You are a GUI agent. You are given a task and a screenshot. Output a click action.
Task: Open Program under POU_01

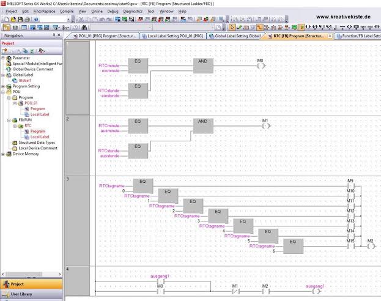tap(38, 109)
